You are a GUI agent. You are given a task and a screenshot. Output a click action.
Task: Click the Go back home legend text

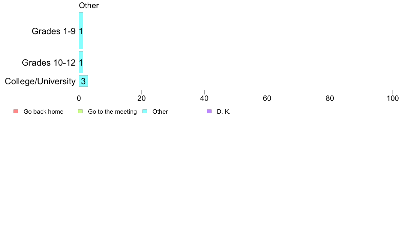(44, 112)
